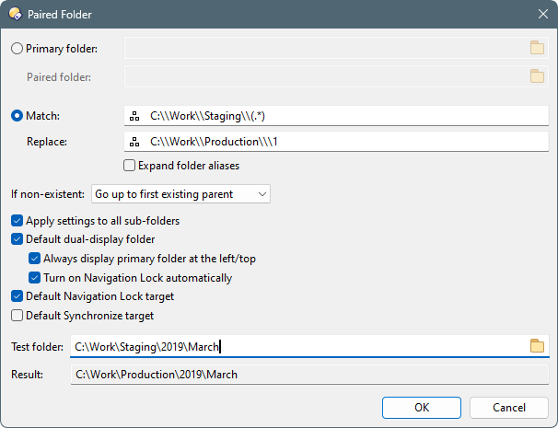Click the Replace field regex icon
Viewport: 558px width, 428px height.
(x=134, y=142)
